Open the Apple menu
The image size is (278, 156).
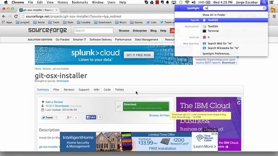pyautogui.click(x=6, y=2)
